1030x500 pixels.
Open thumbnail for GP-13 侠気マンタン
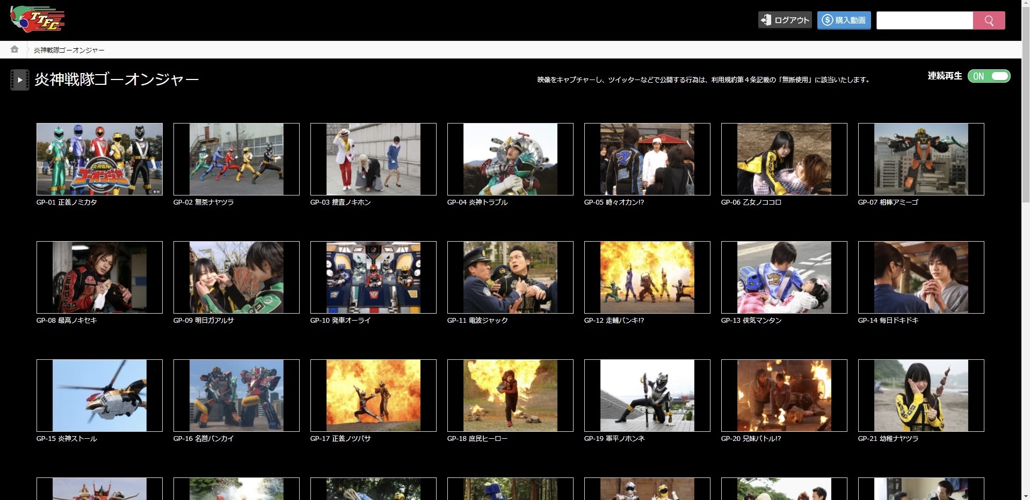coord(784,277)
